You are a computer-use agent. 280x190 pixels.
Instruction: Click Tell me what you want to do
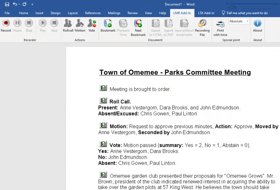245,13
